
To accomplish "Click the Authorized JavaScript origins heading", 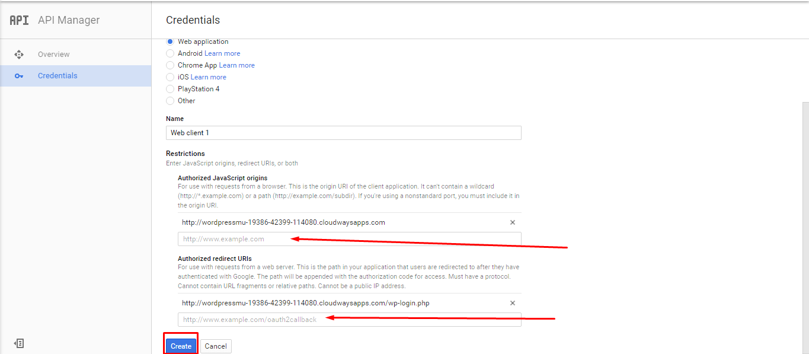I will [222, 178].
